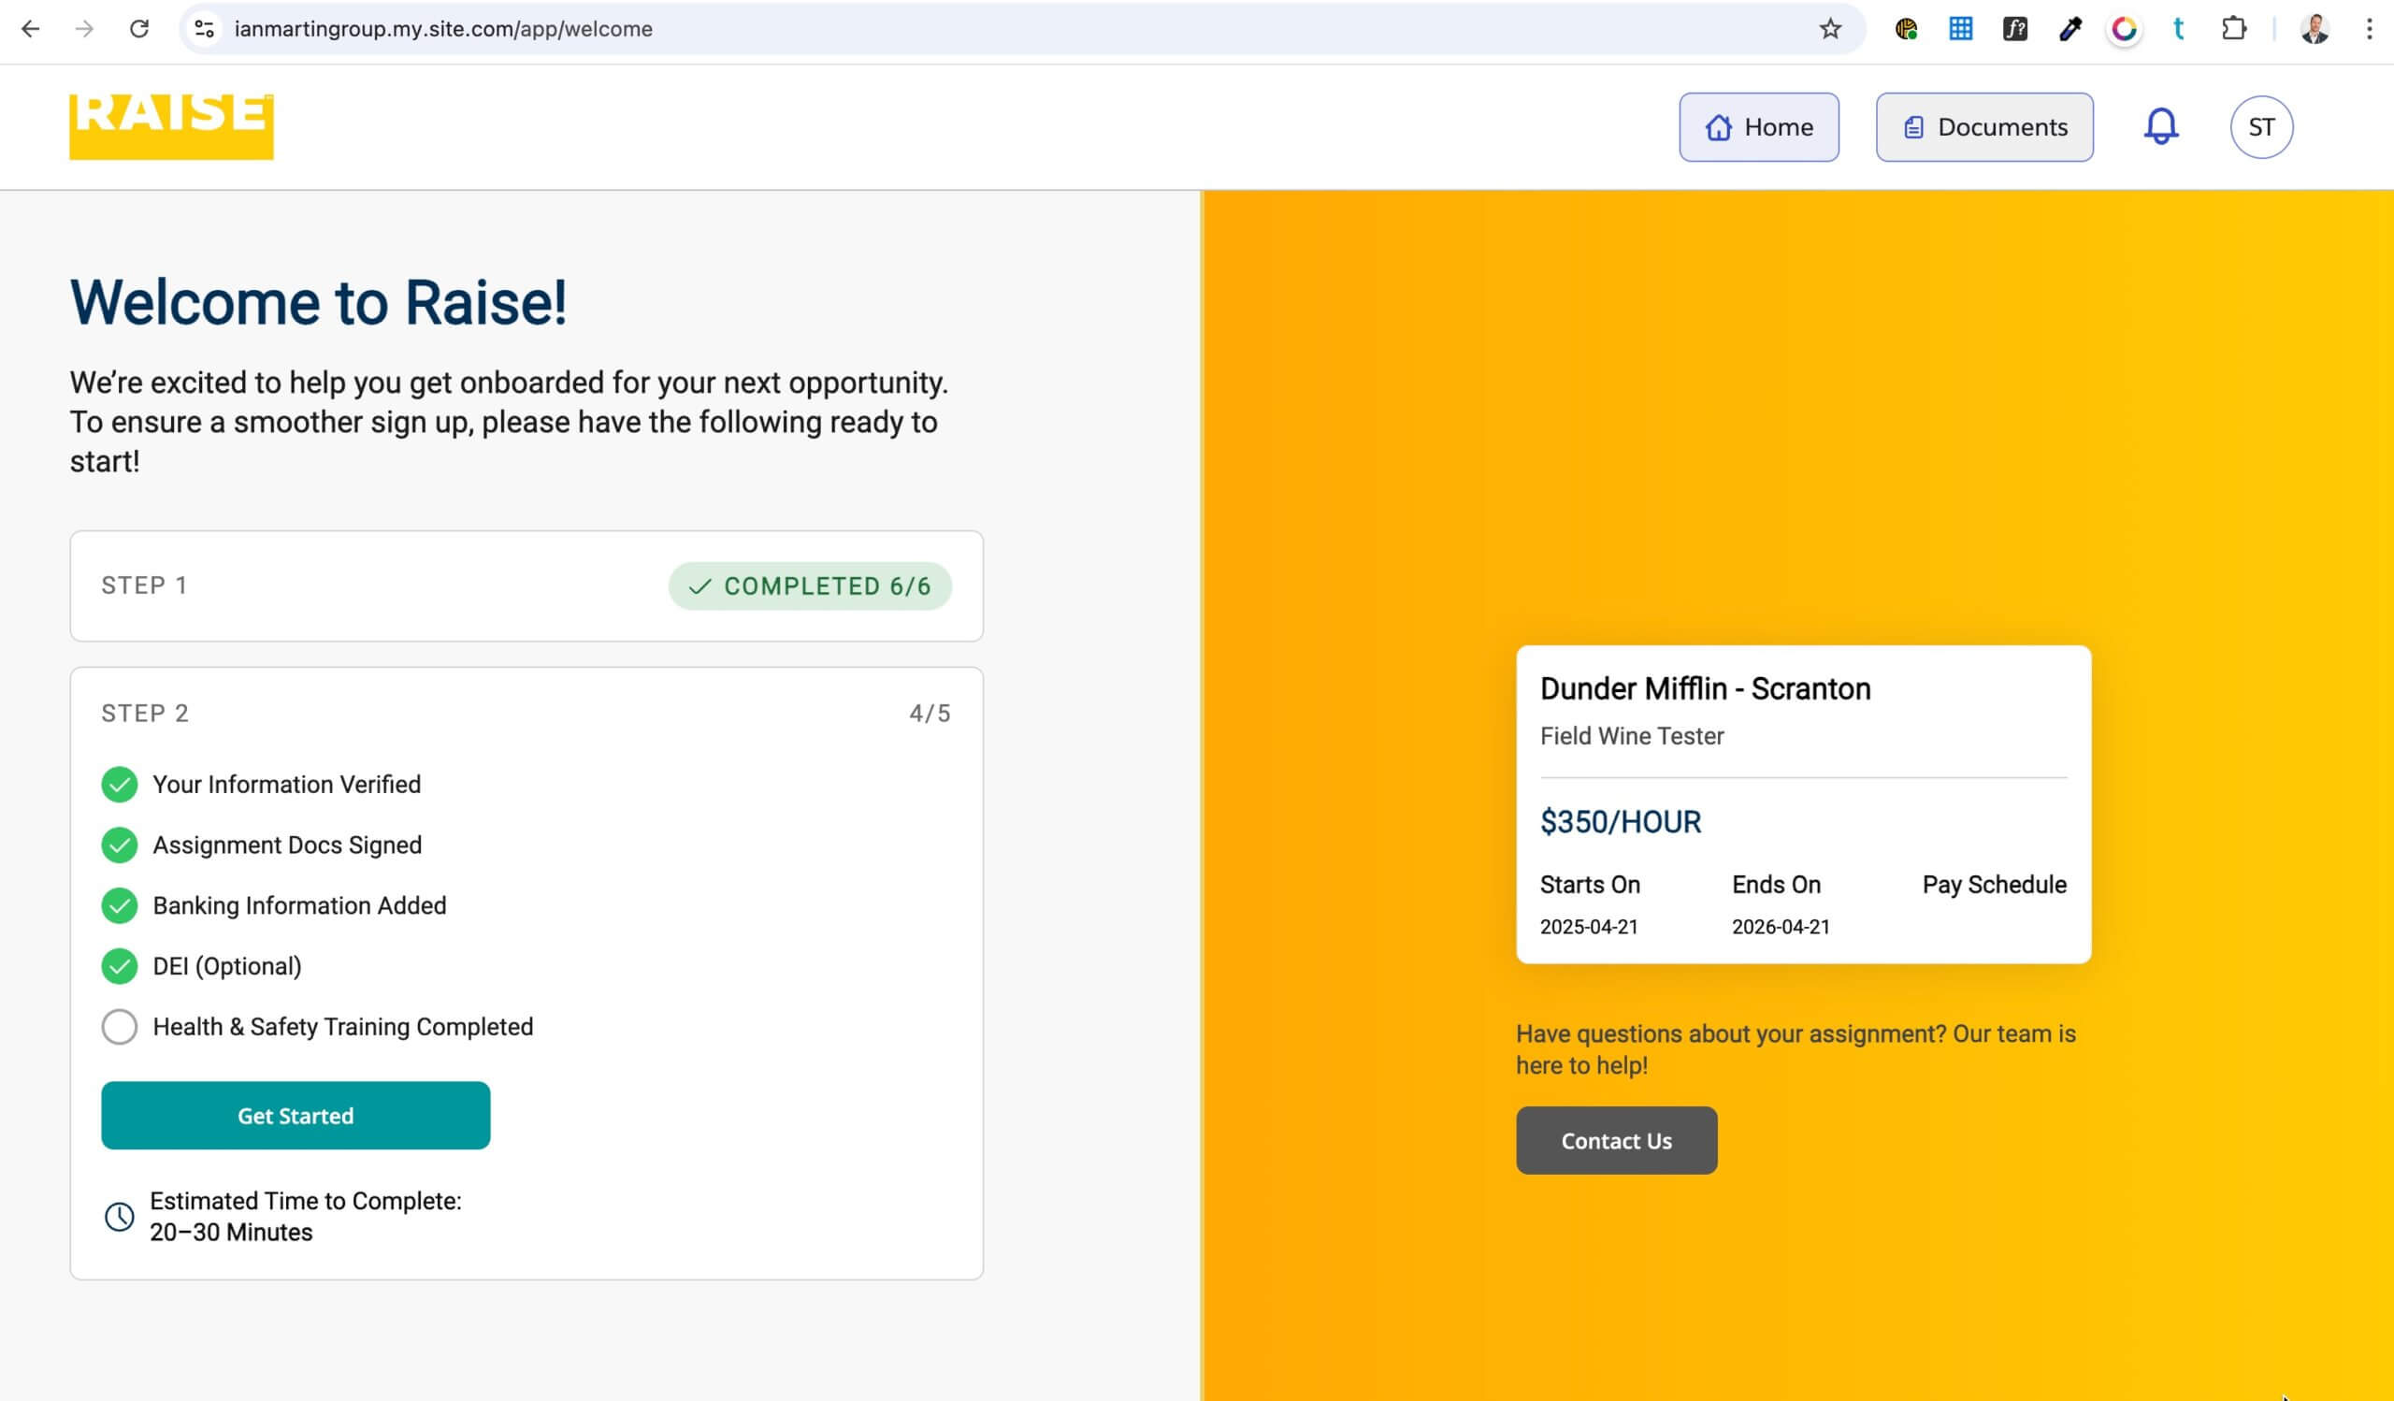Open the Chrome profile picture menu
2394x1401 pixels.
pyautogui.click(x=2315, y=29)
